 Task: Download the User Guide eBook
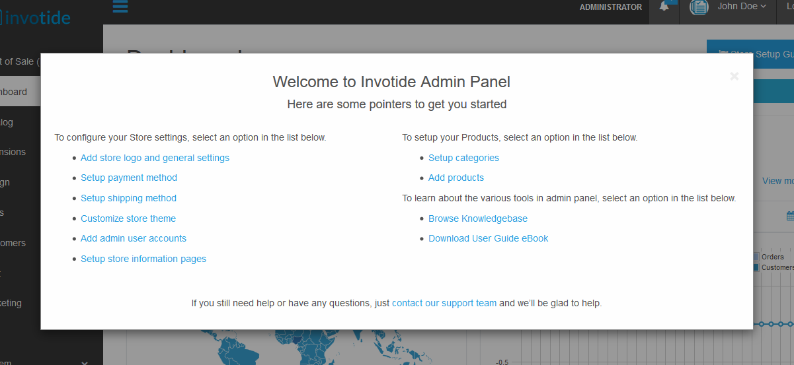(488, 238)
